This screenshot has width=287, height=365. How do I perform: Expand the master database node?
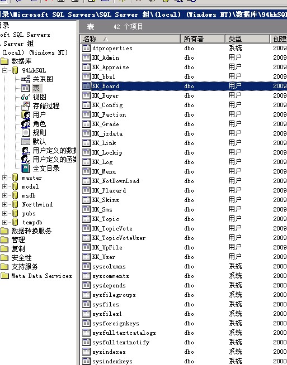(4, 178)
